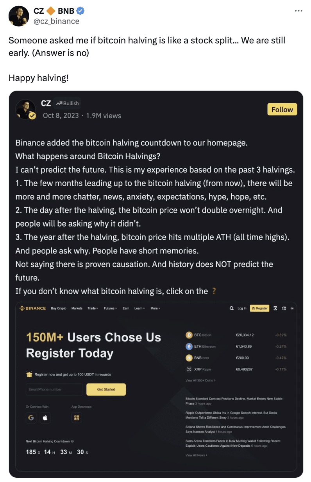
Task: Click the Follow button on CZ's post
Action: [282, 109]
